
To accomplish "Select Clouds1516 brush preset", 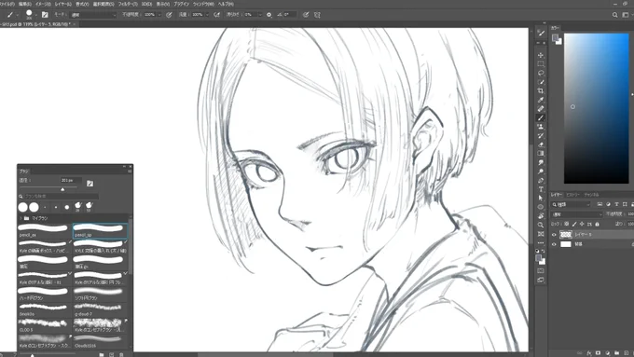I will tap(100, 341).
